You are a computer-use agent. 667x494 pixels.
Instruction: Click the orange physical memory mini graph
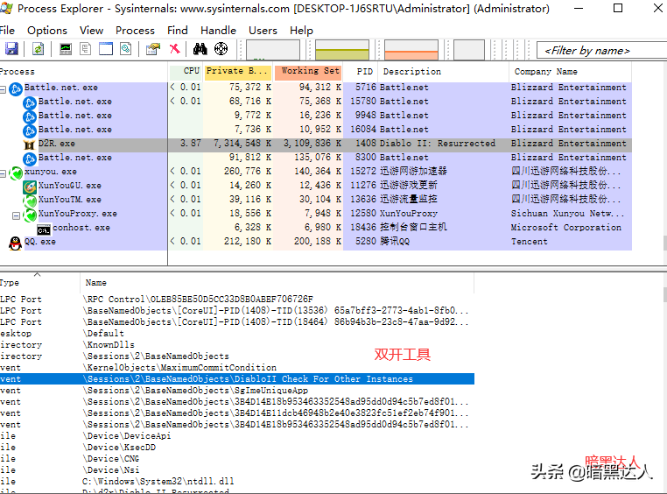(411, 50)
